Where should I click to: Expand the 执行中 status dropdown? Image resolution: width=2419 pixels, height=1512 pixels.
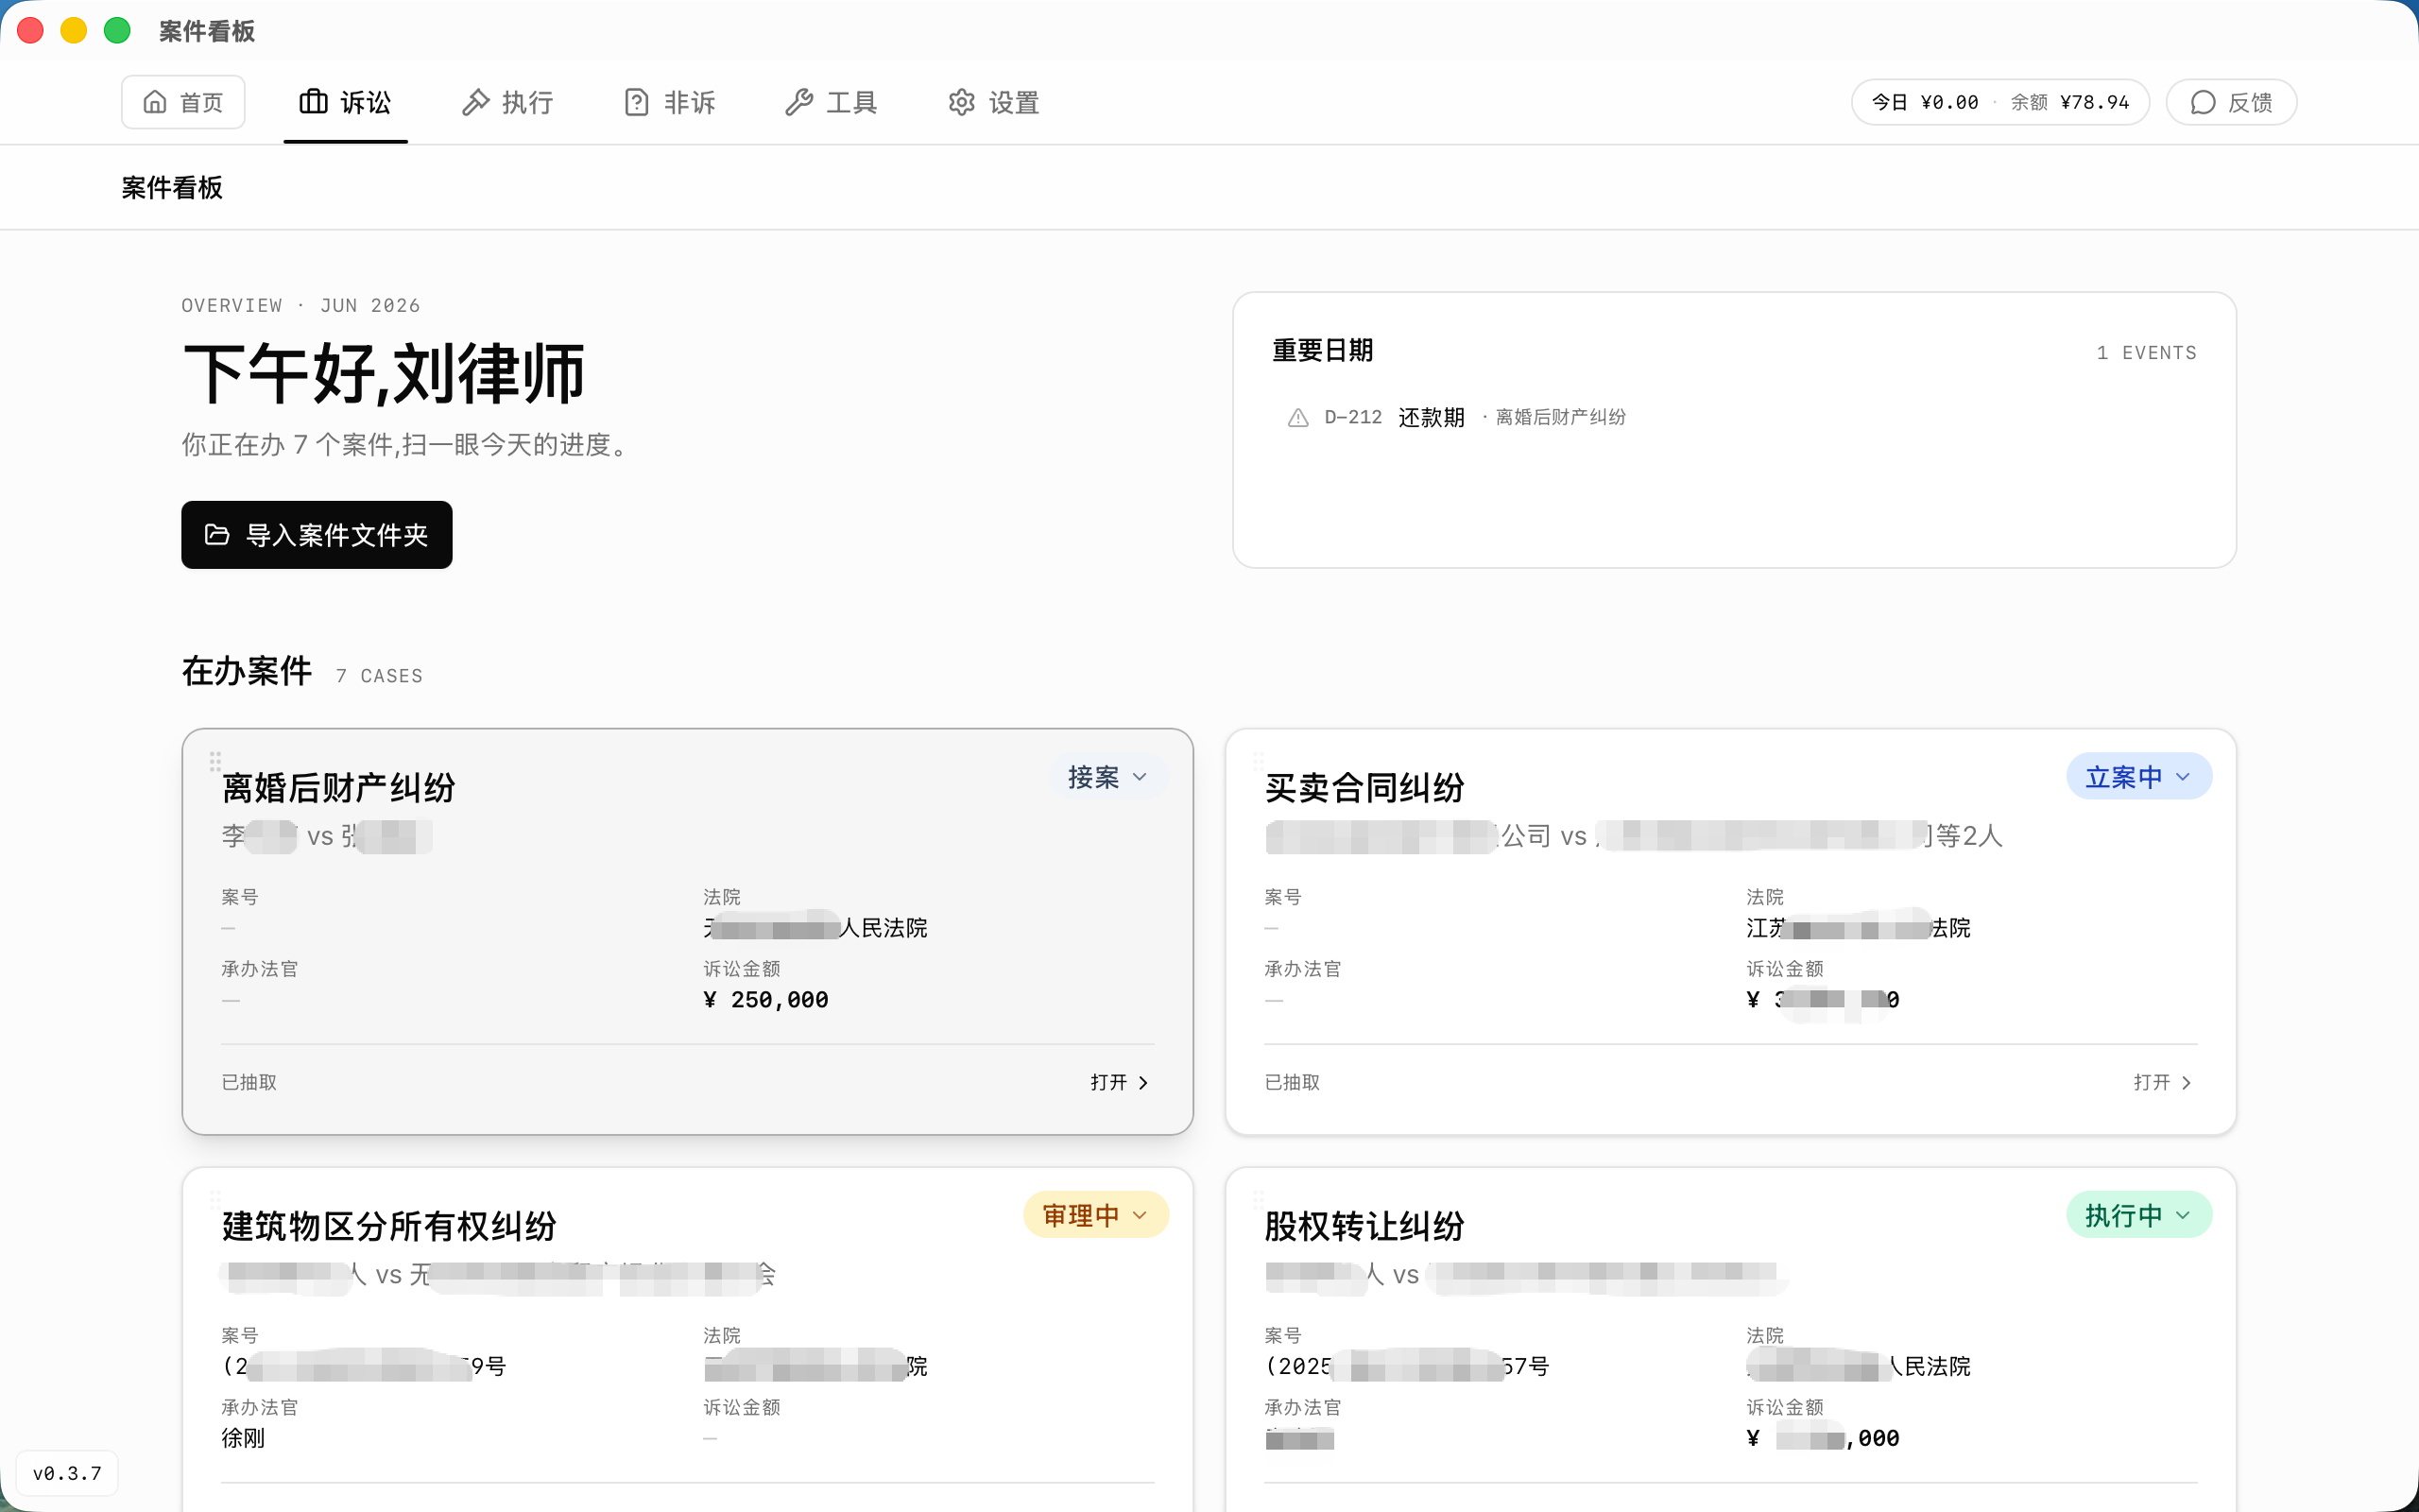tap(2138, 1215)
